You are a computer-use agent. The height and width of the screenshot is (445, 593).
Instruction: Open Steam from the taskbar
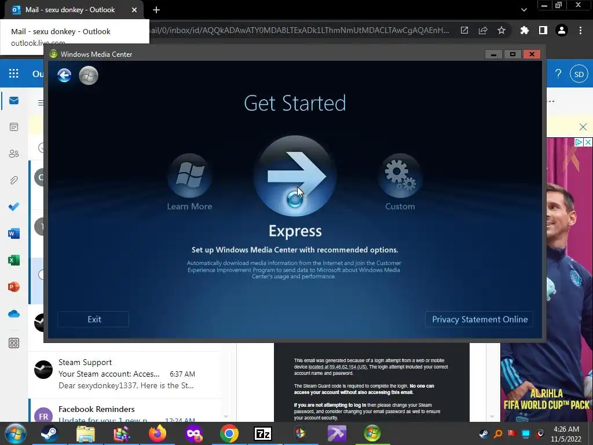pos(49,433)
